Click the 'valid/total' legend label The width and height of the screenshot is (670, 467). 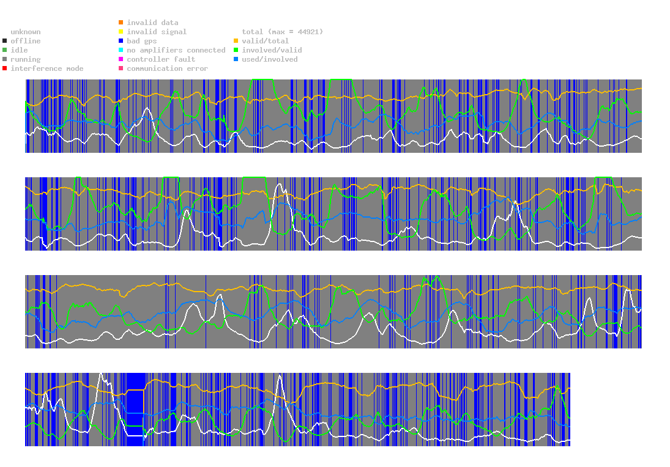tap(266, 41)
